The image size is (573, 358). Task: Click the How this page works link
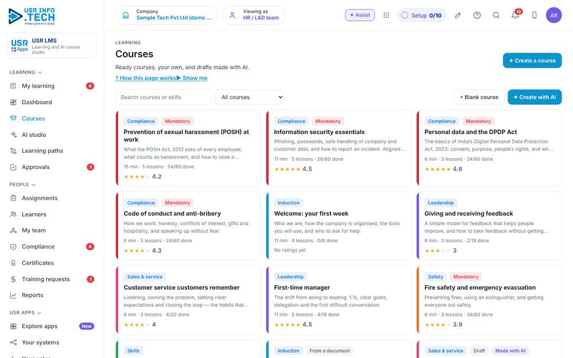tap(146, 78)
